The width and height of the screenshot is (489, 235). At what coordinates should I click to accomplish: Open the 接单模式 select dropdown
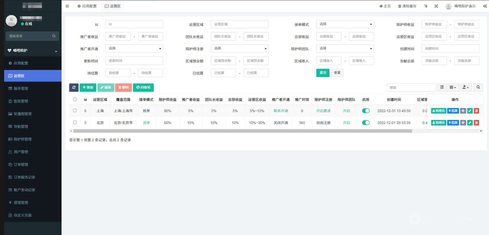pos(345,24)
